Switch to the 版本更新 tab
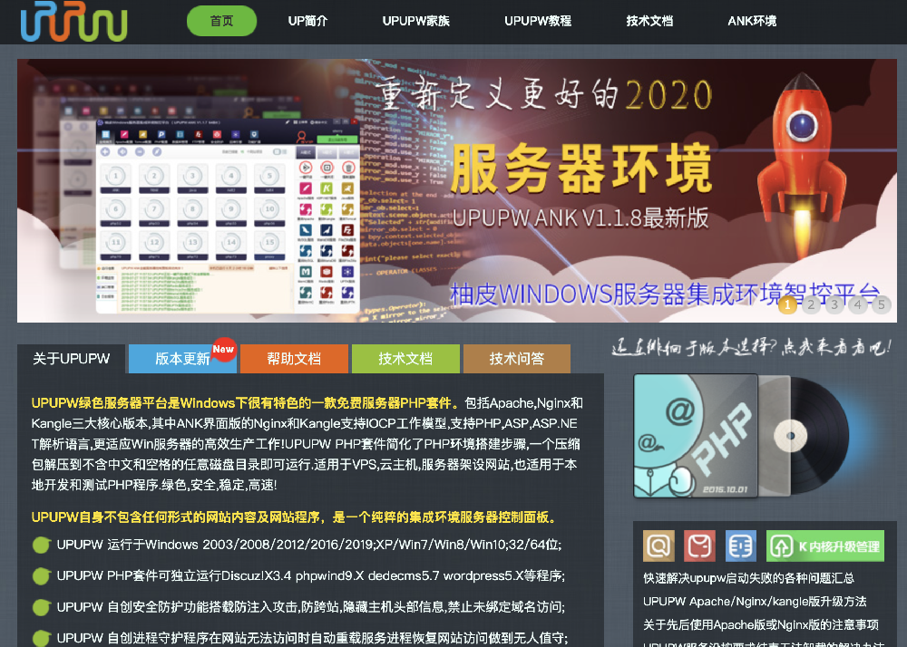 coord(182,359)
